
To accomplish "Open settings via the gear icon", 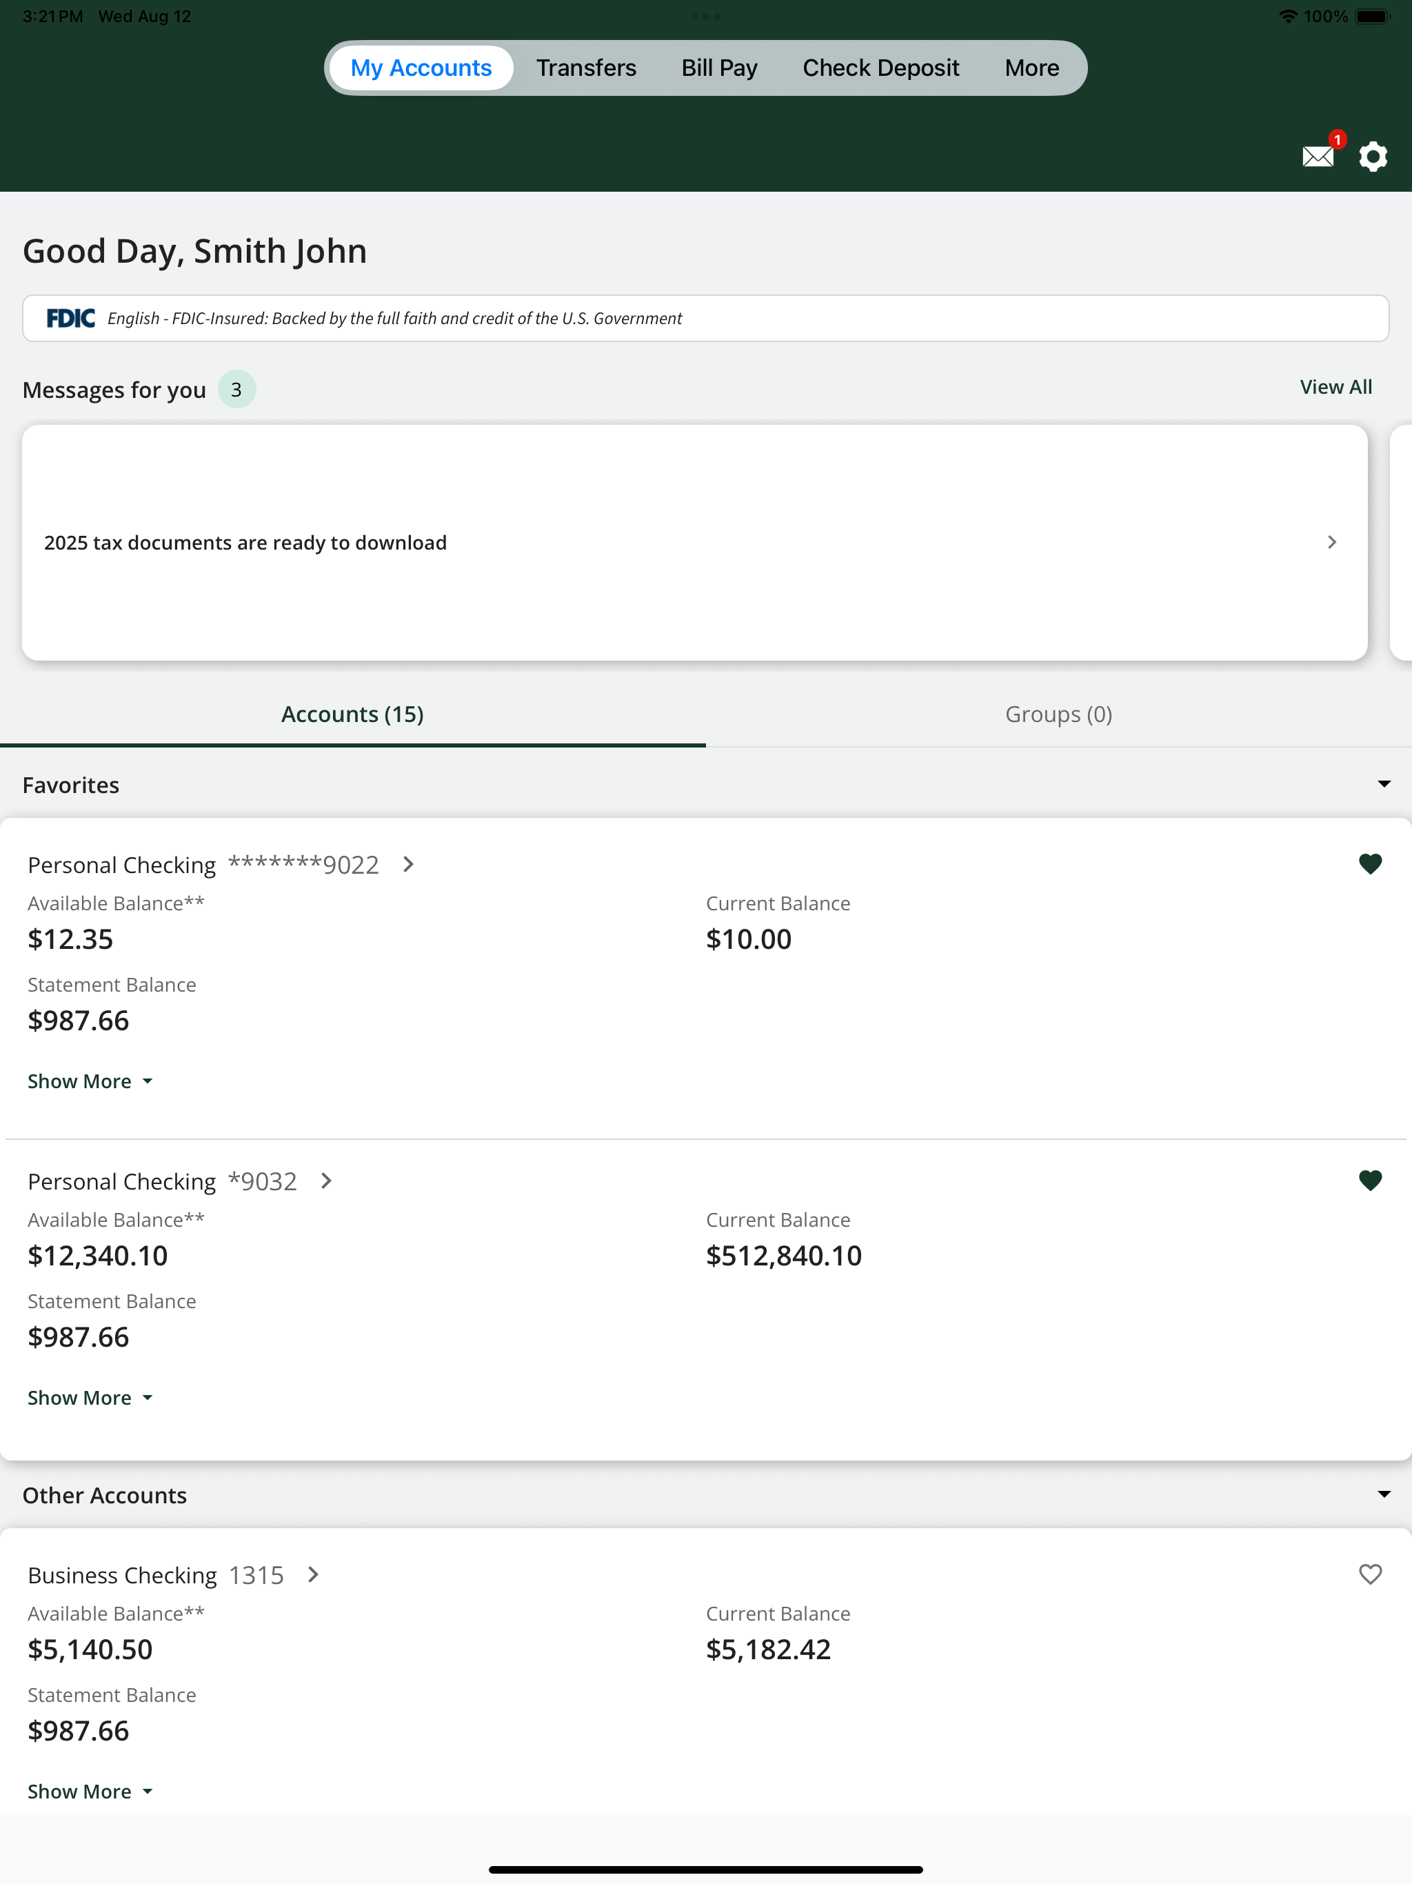I will coord(1372,157).
